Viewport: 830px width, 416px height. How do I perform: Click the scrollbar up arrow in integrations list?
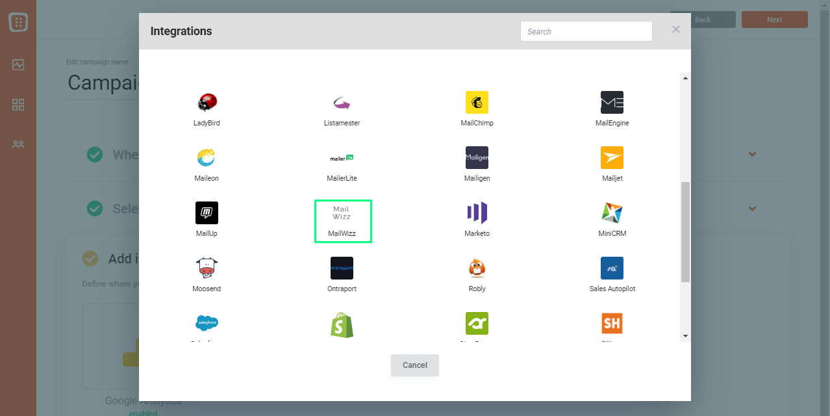point(685,78)
